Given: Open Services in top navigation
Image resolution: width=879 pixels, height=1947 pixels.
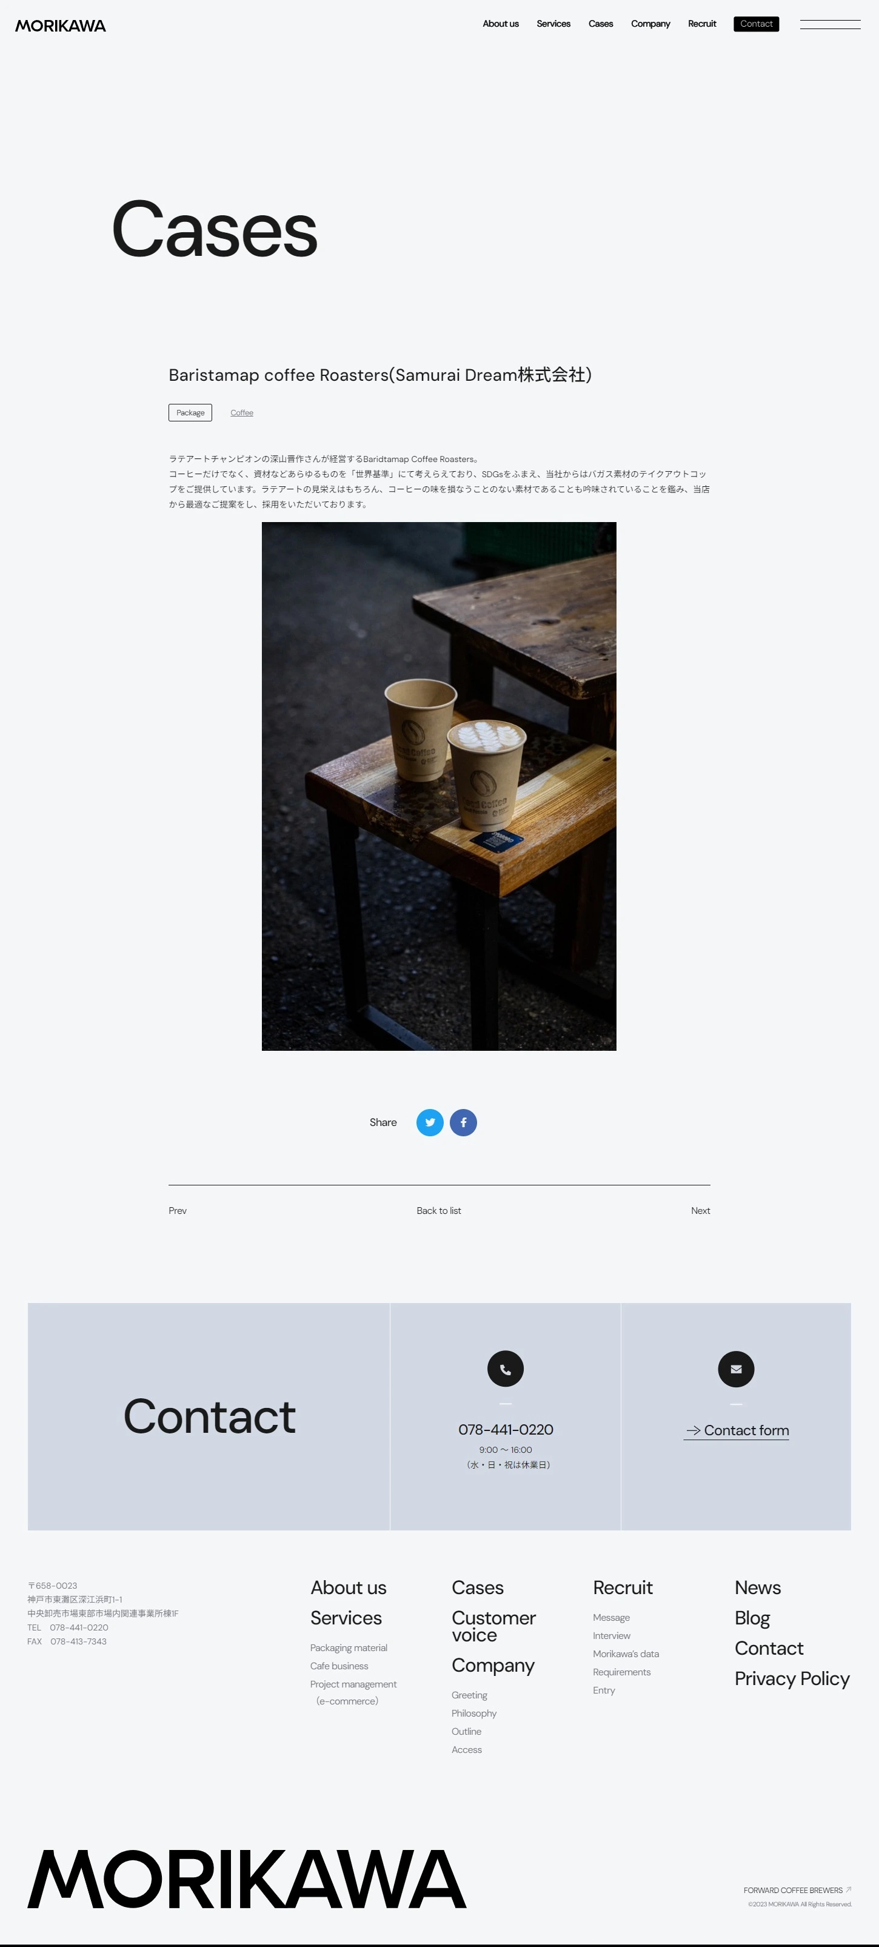Looking at the screenshot, I should [x=553, y=24].
